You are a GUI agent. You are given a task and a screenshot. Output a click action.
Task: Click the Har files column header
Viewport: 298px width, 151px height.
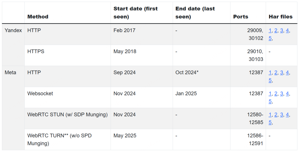[x=281, y=17]
